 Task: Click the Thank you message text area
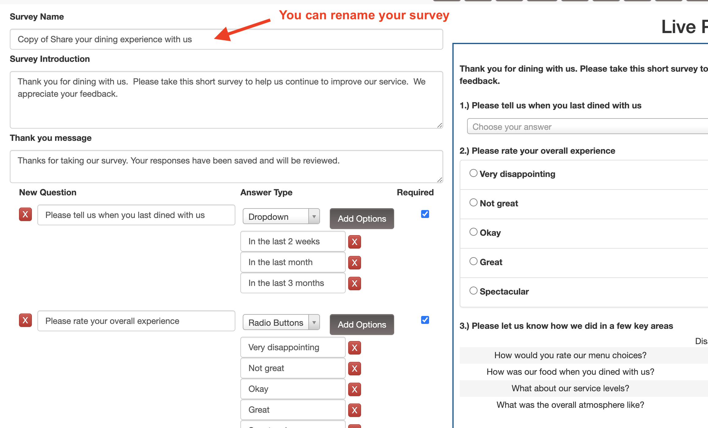tap(226, 166)
